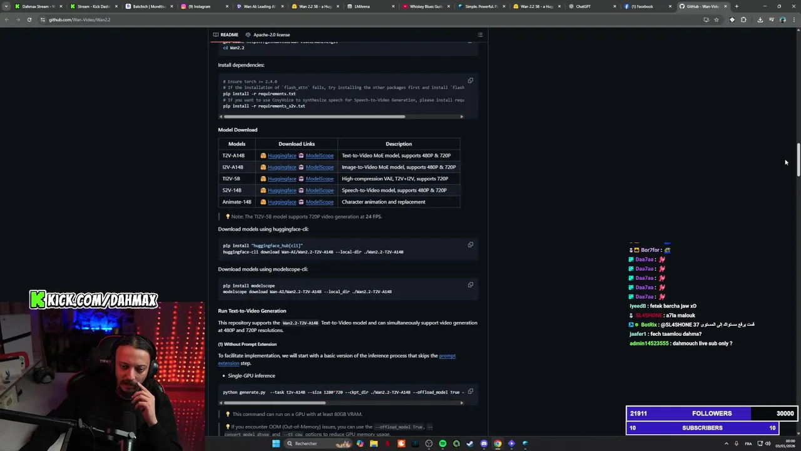Image resolution: width=801 pixels, height=451 pixels.
Task: Switch to the Facebook tab
Action: (647, 6)
